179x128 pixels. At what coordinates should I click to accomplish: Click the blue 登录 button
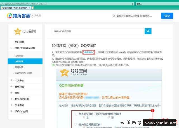(167, 16)
